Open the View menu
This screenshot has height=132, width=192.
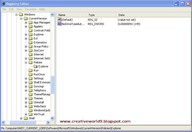click(x=19, y=9)
